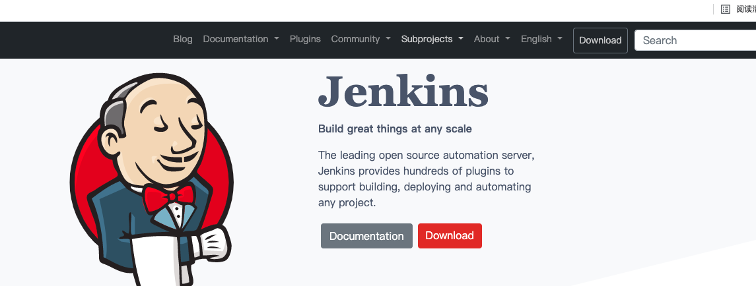756x286 pixels.
Task: Focus the Search input field
Action: tap(695, 40)
